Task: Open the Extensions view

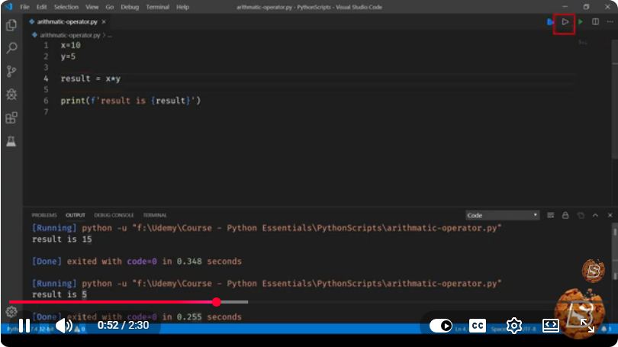Action: tap(11, 117)
